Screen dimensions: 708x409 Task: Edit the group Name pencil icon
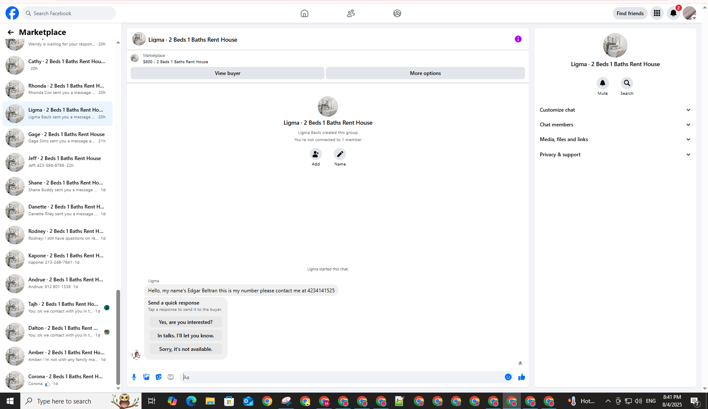pyautogui.click(x=340, y=154)
